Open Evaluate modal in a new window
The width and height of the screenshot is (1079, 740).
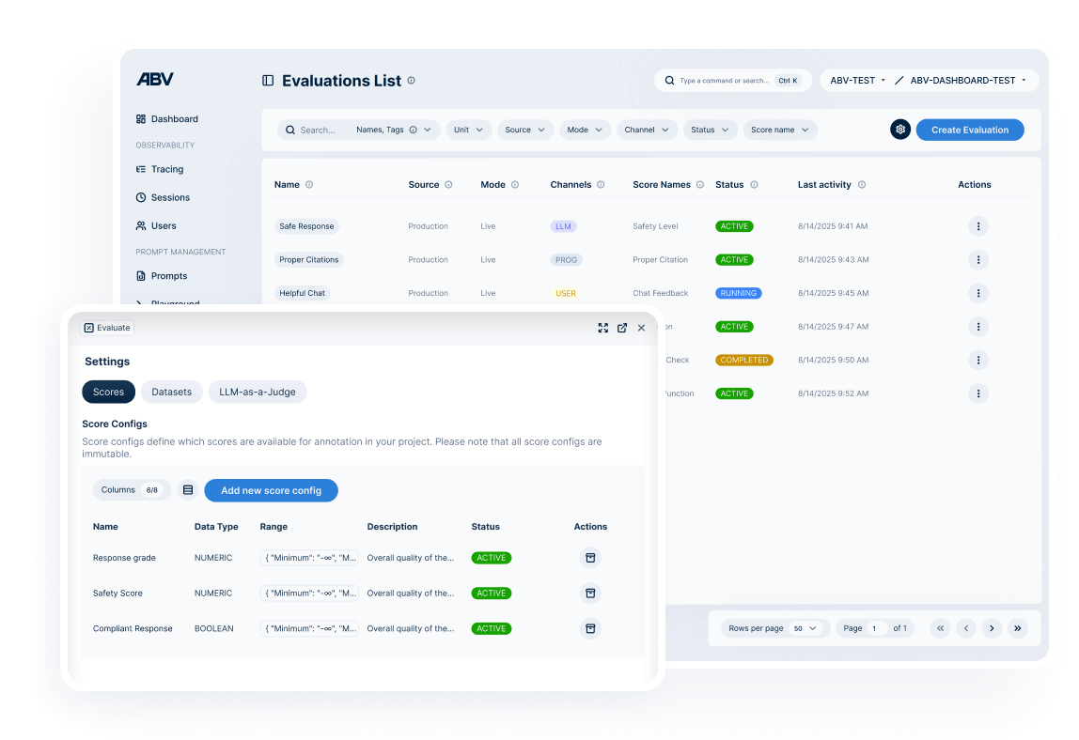622,328
